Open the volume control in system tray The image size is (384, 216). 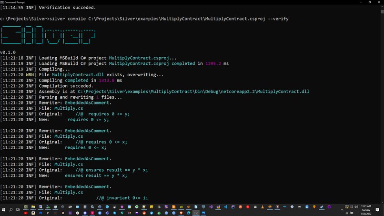click(356, 206)
